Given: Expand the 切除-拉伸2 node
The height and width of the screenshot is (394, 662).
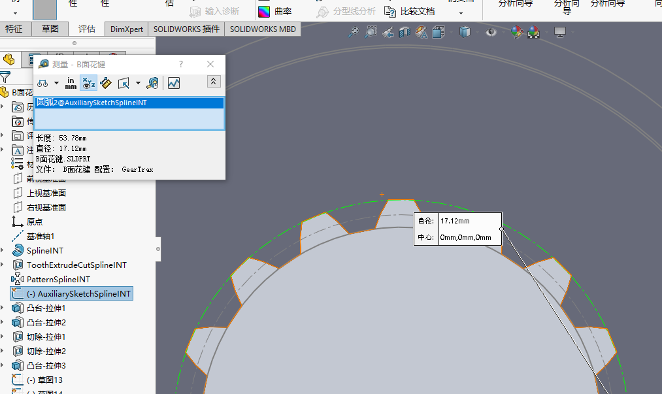Looking at the screenshot, I should tap(3, 351).
